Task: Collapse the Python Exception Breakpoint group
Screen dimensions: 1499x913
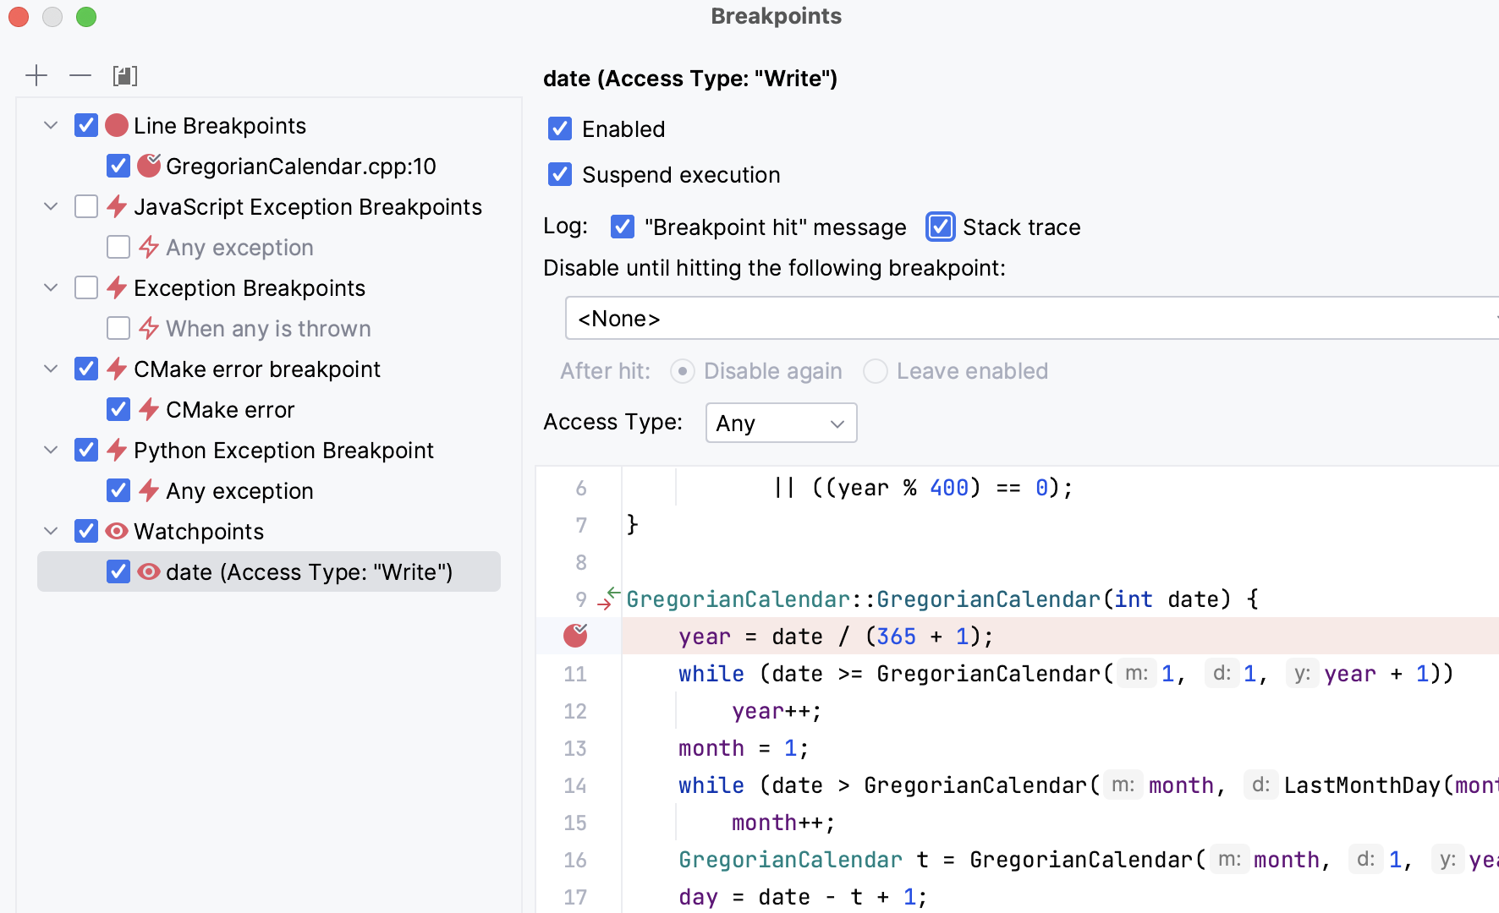Action: 51,451
